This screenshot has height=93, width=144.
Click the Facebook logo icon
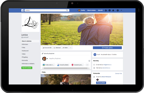pos(22,10)
